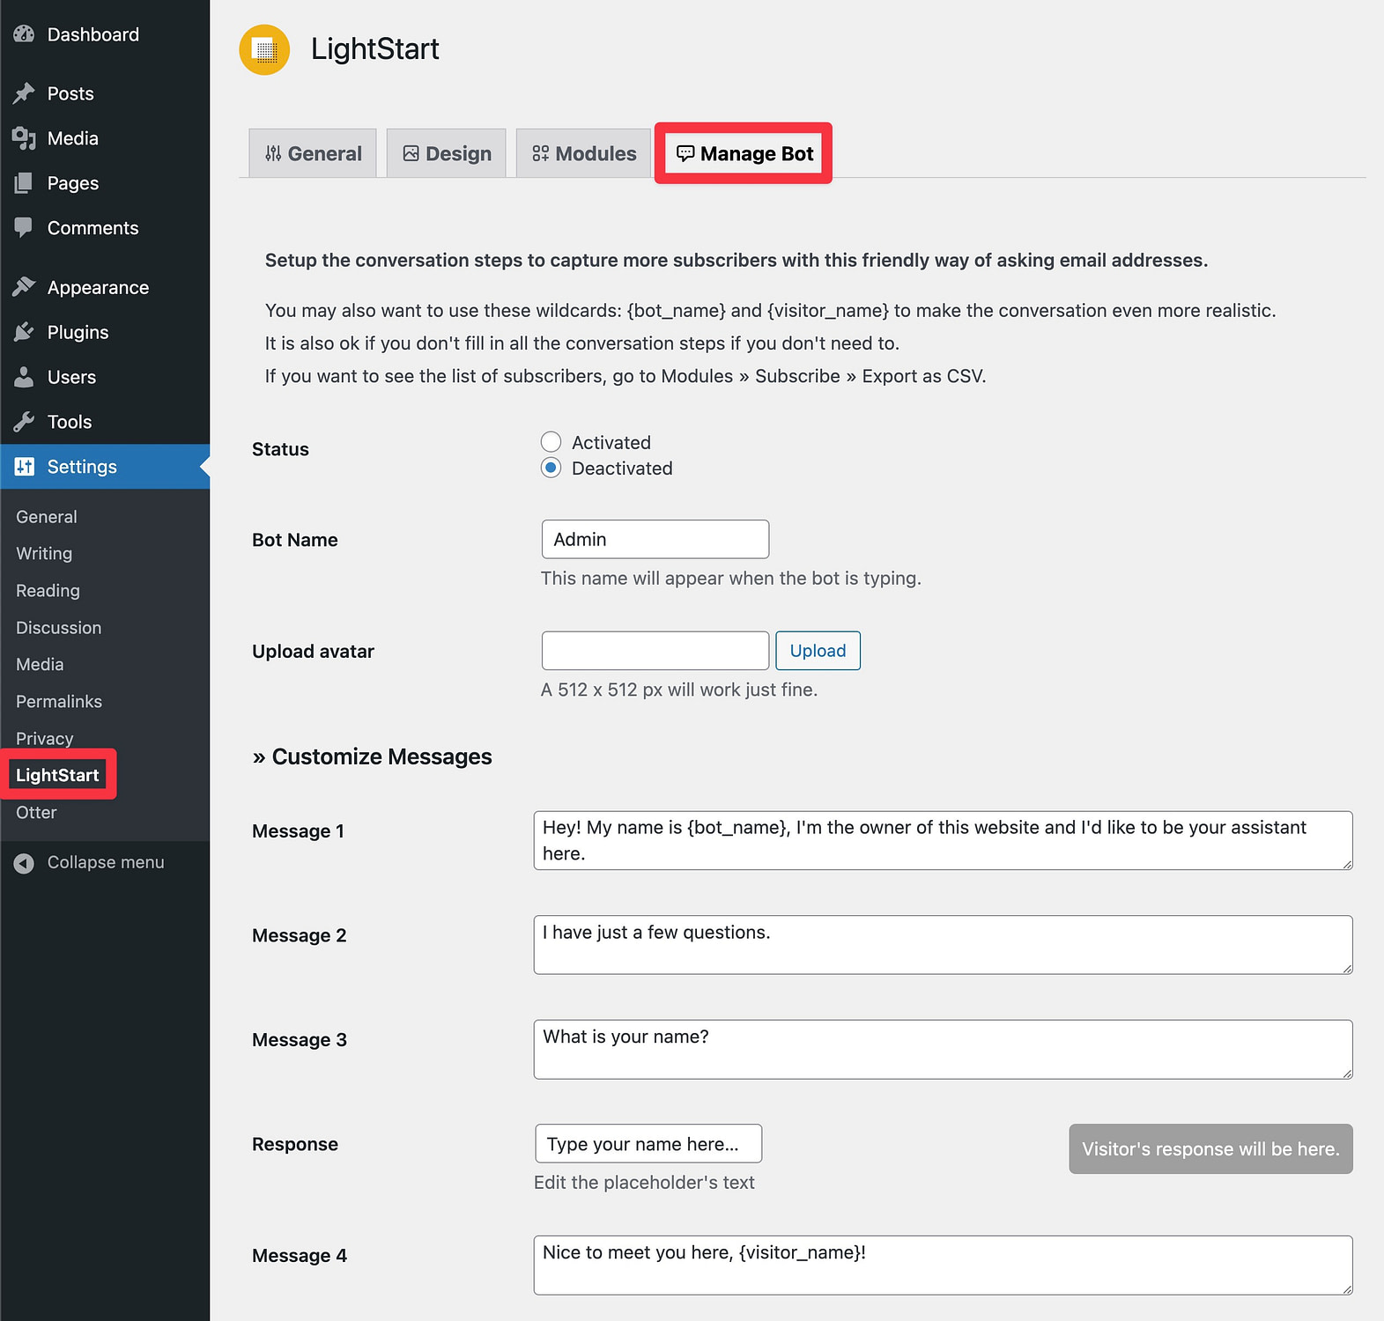Click the Visitor's response preview bubble
The image size is (1384, 1321).
(x=1210, y=1148)
